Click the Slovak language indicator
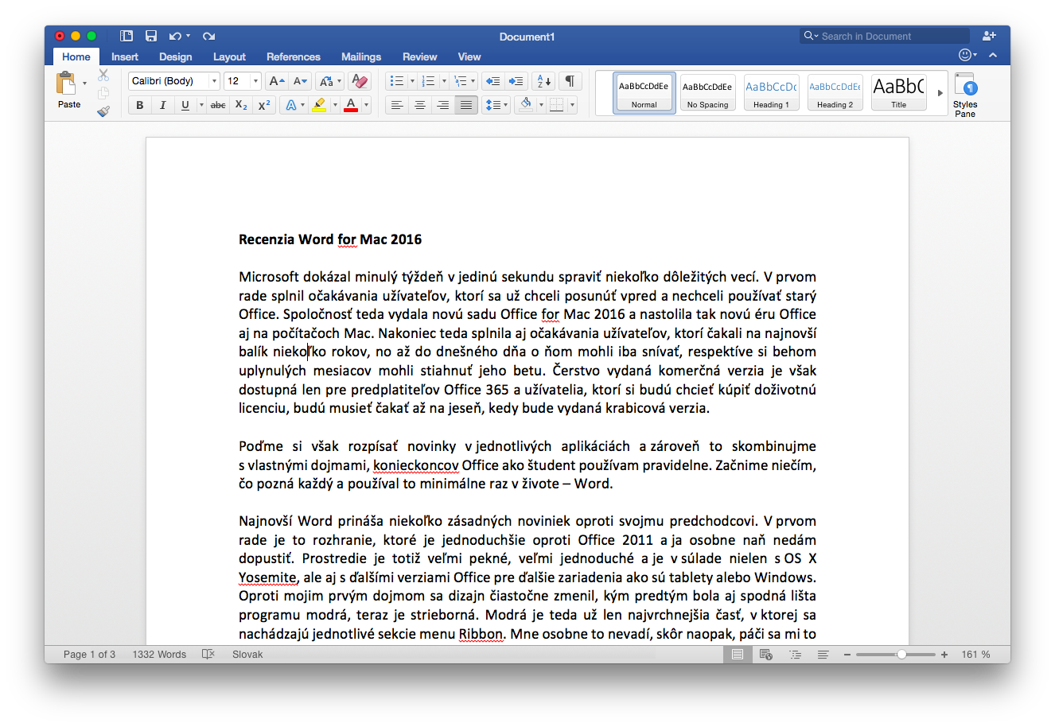 247,654
